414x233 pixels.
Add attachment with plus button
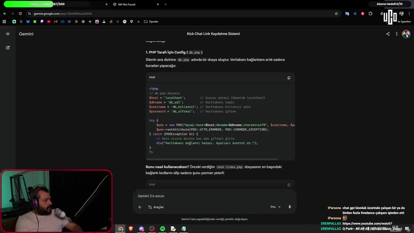tap(140, 207)
